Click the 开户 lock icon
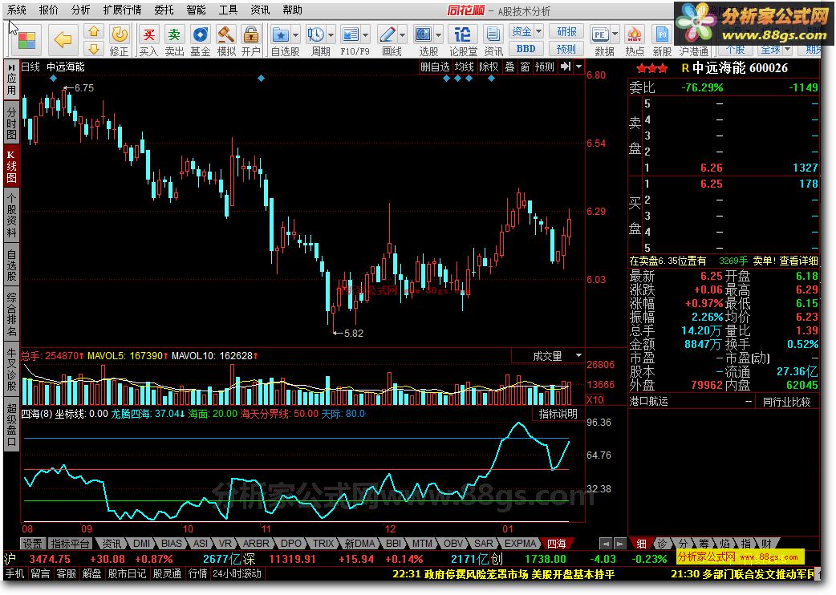This screenshot has height=595, width=836. (x=250, y=35)
